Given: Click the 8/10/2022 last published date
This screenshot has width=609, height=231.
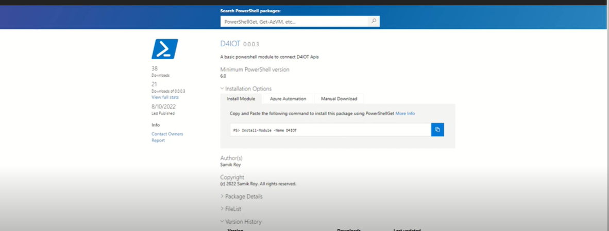Looking at the screenshot, I should (x=164, y=107).
